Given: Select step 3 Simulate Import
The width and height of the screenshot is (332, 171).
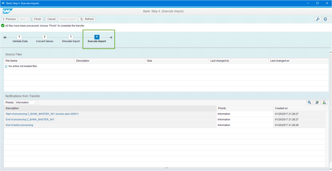Looking at the screenshot, I should click(x=71, y=39).
